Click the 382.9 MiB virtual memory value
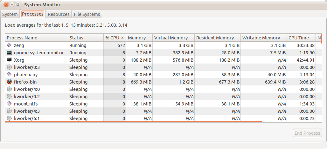This screenshot has width=327, height=149. [183, 52]
